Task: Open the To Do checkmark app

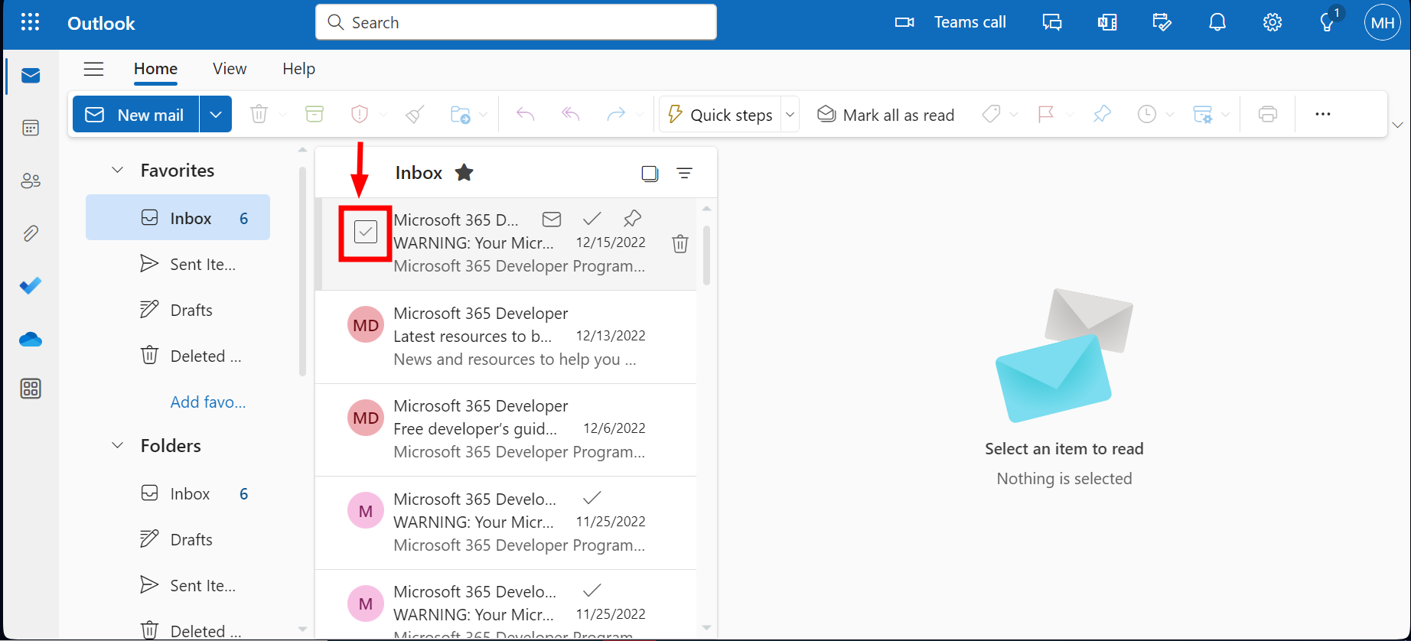Action: point(31,285)
